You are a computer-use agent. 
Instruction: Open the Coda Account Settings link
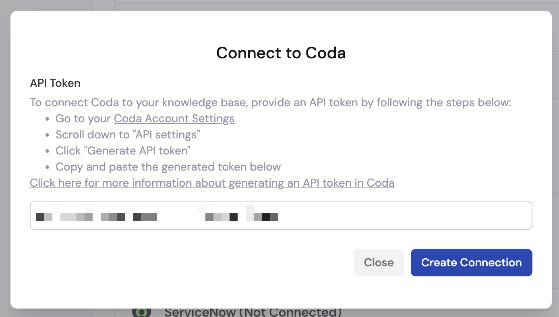coord(174,118)
